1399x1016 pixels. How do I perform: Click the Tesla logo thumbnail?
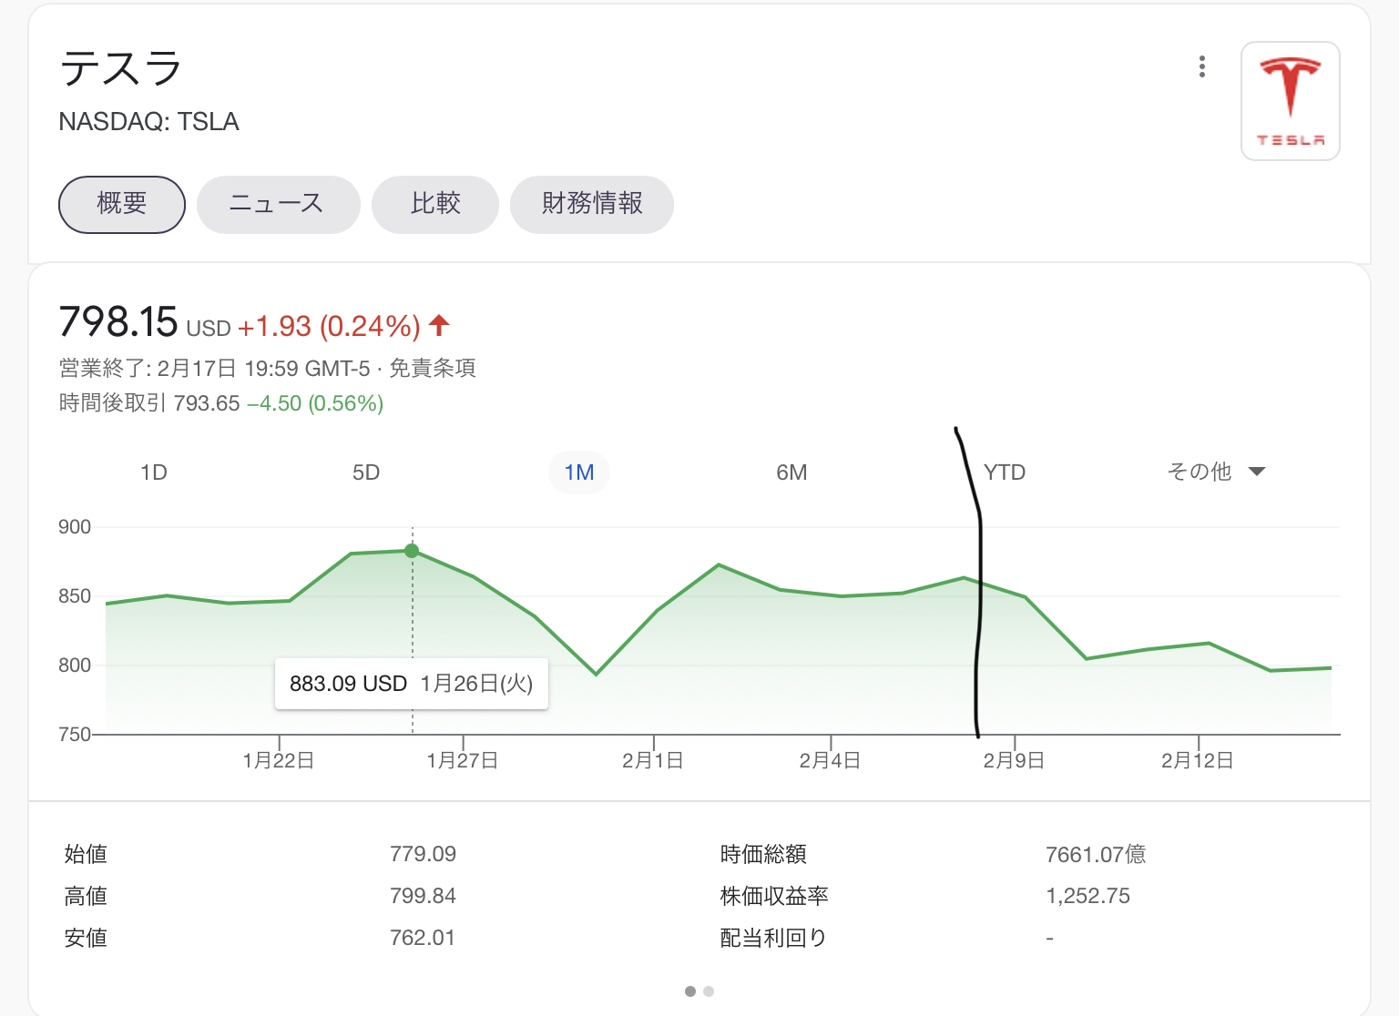tap(1290, 101)
